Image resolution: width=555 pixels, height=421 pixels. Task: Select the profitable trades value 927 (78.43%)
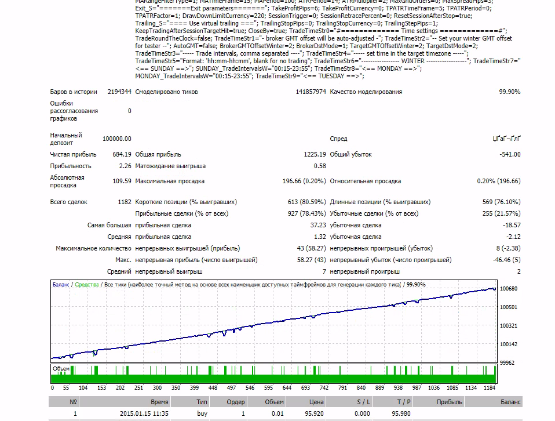pos(307,213)
